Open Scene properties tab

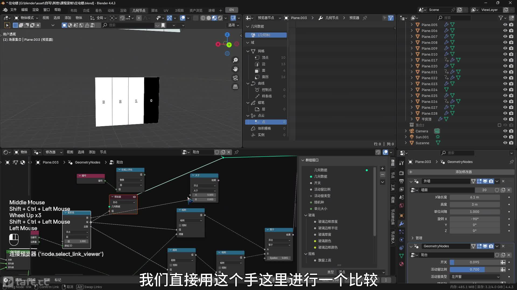pos(401,197)
